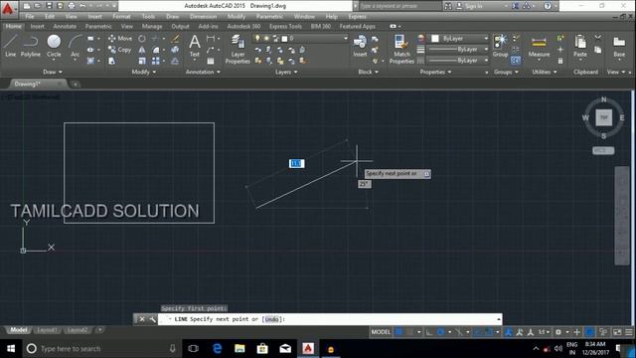Click the WCS label below ViewCube

(x=603, y=150)
